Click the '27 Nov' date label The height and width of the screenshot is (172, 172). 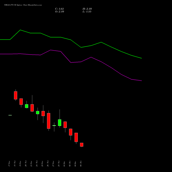tap(53, 163)
